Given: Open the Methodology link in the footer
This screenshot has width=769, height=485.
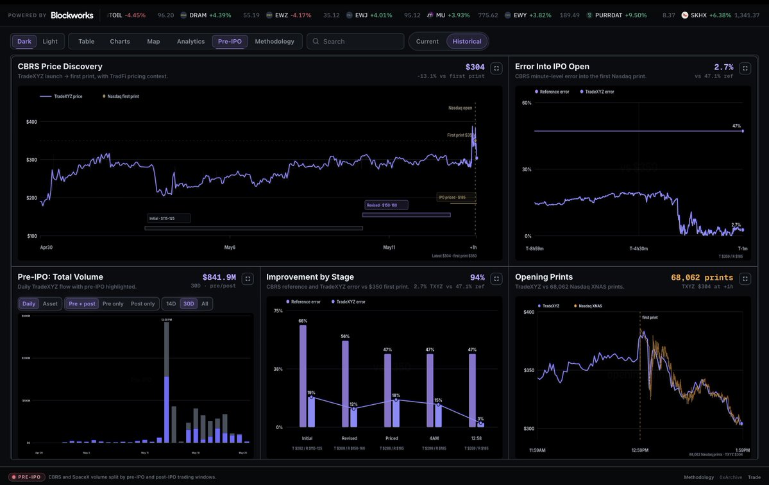Looking at the screenshot, I should (699, 477).
